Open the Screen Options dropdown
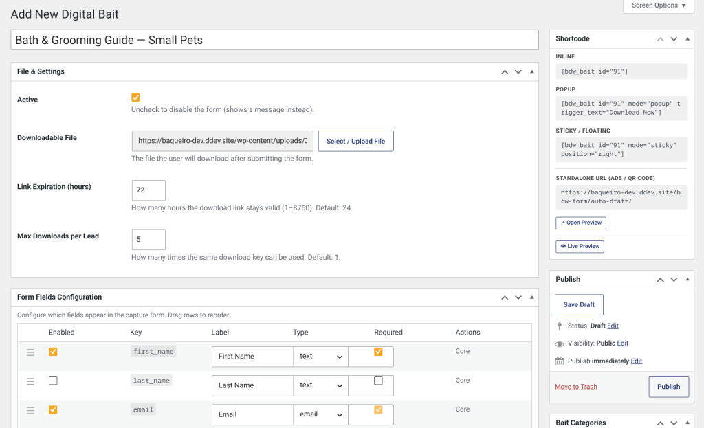The height and width of the screenshot is (428, 704). 659,5
